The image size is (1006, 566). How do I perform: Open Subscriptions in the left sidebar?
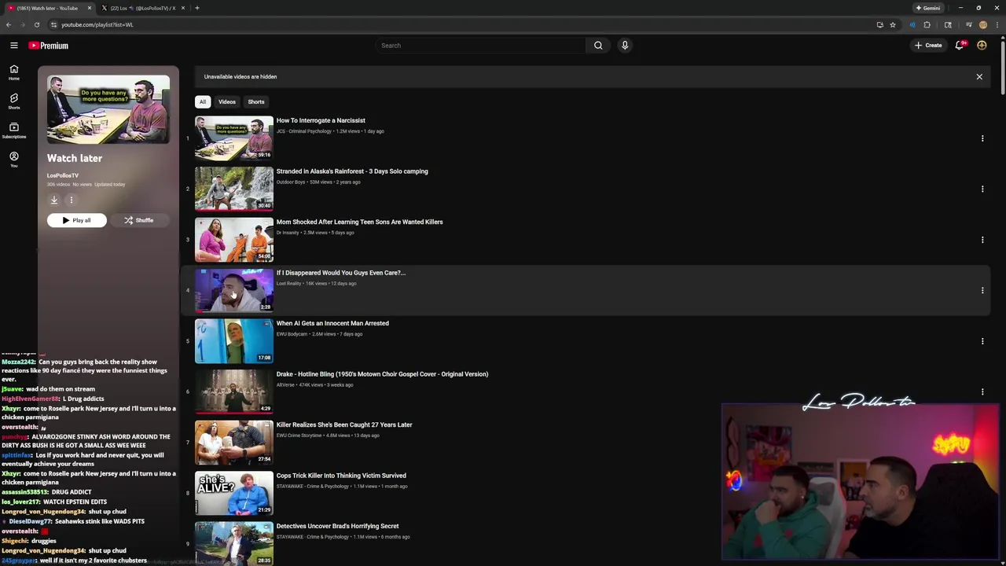tap(13, 130)
